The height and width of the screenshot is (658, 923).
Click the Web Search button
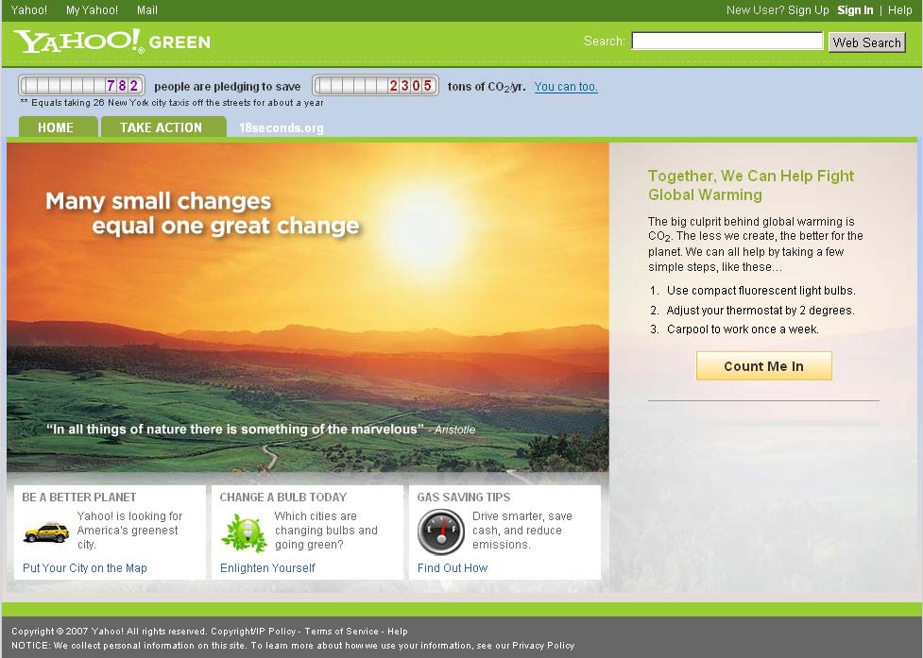866,42
